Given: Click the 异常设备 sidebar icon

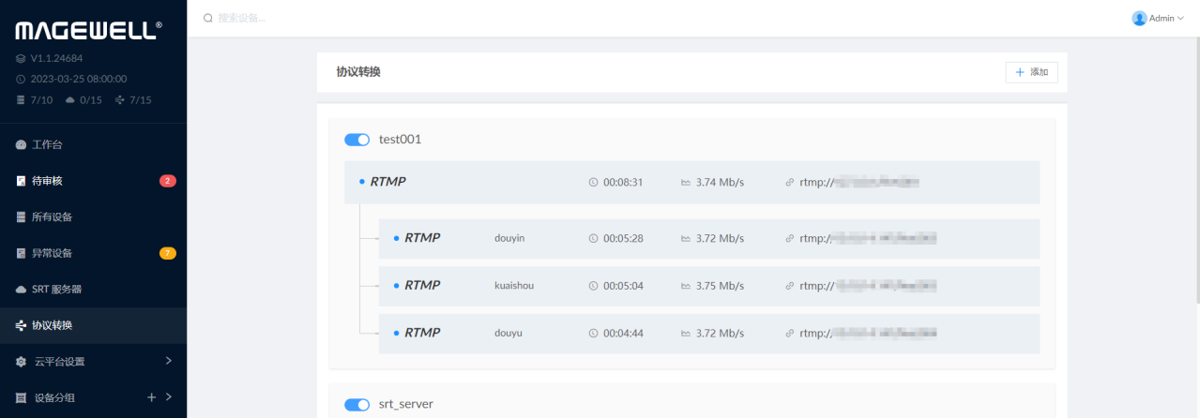Looking at the screenshot, I should pyautogui.click(x=22, y=253).
